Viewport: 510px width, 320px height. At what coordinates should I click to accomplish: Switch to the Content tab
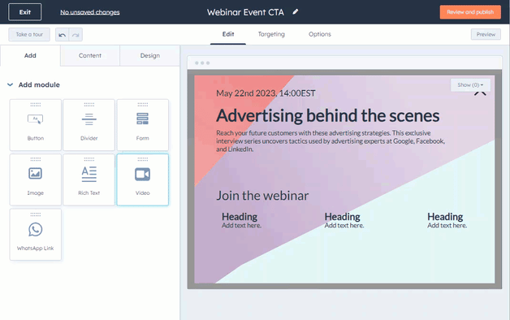click(90, 55)
